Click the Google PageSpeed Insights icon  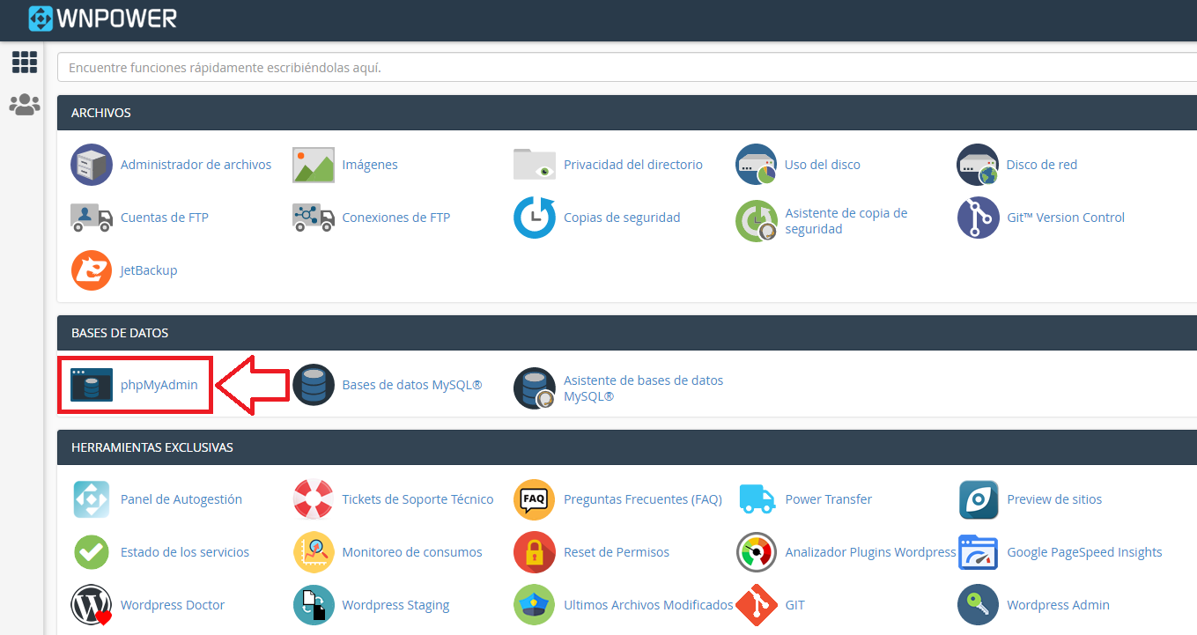(x=978, y=552)
